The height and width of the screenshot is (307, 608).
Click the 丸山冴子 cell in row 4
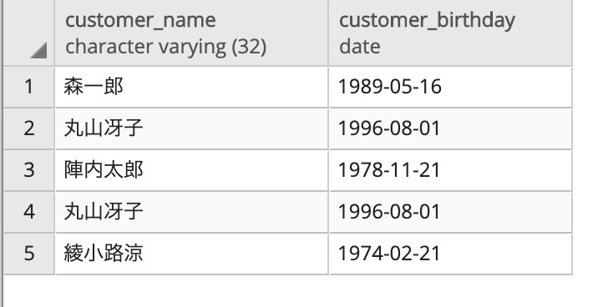click(191, 212)
